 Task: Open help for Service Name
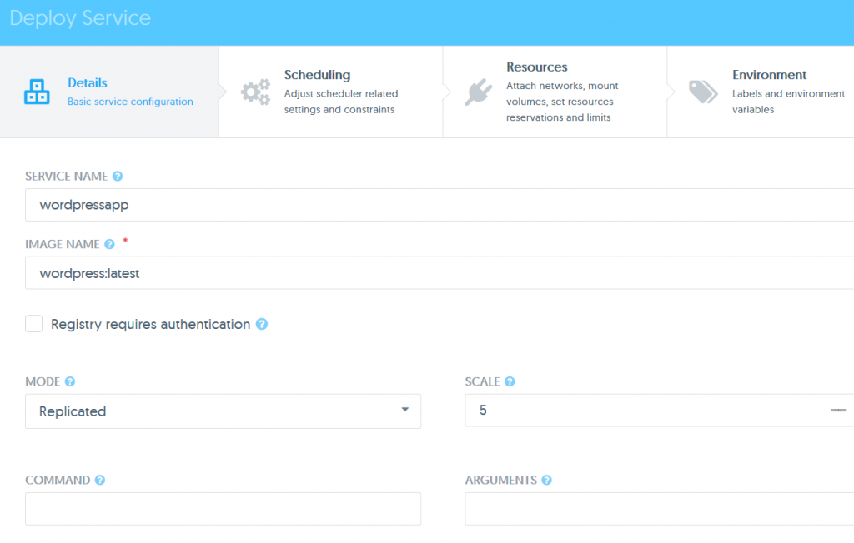coord(118,177)
